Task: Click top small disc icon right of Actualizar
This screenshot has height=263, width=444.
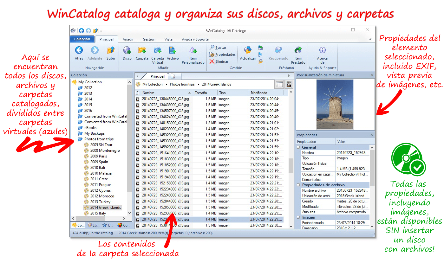Action: (x=260, y=48)
